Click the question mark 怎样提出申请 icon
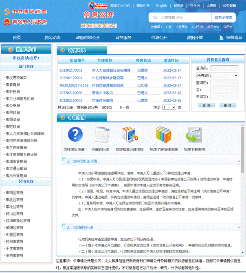The image size is (246, 273). click(74, 135)
